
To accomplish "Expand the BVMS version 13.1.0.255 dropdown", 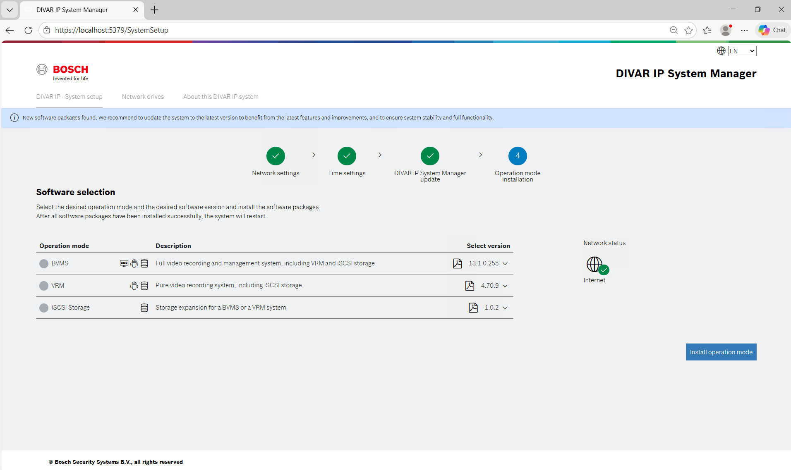I will 505,263.
